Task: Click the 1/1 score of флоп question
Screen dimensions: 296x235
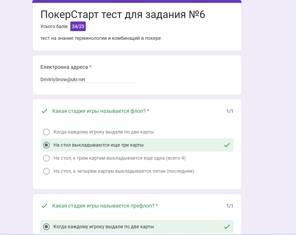Action: [230, 111]
